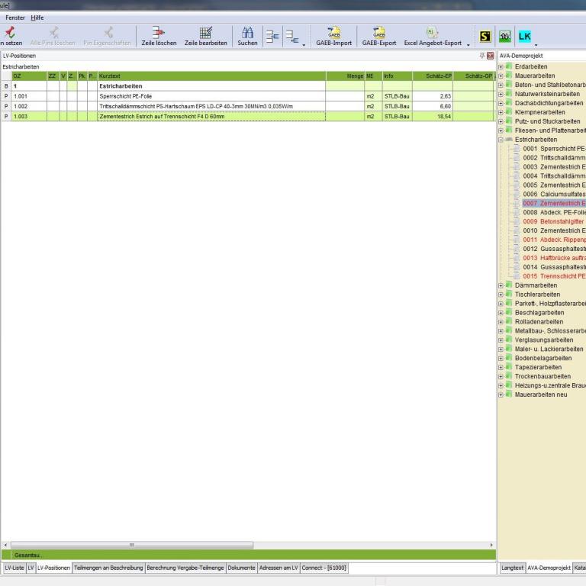
Task: Click the Pin Eigenschaften icon
Action: 108,33
